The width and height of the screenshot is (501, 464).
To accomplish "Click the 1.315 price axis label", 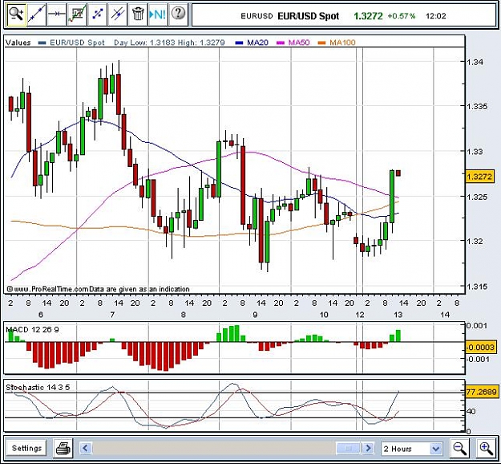I will [x=478, y=287].
